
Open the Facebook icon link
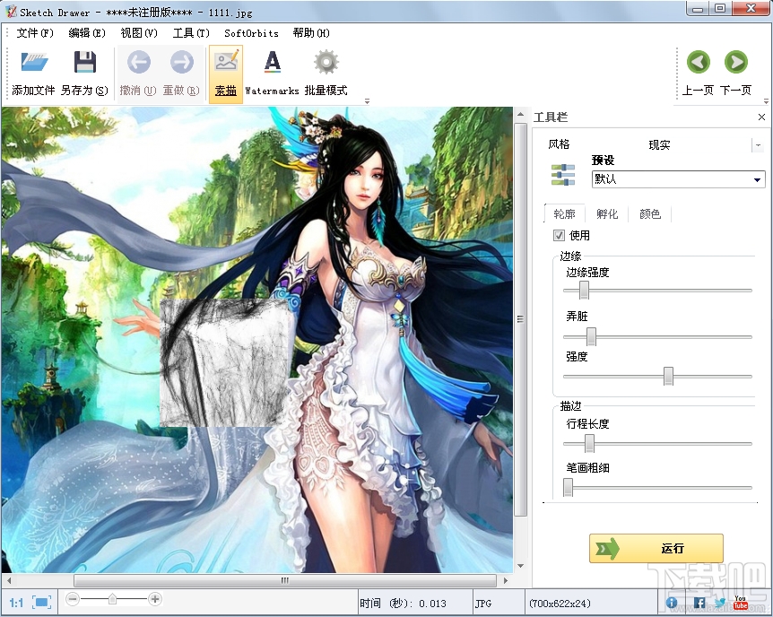[x=699, y=603]
